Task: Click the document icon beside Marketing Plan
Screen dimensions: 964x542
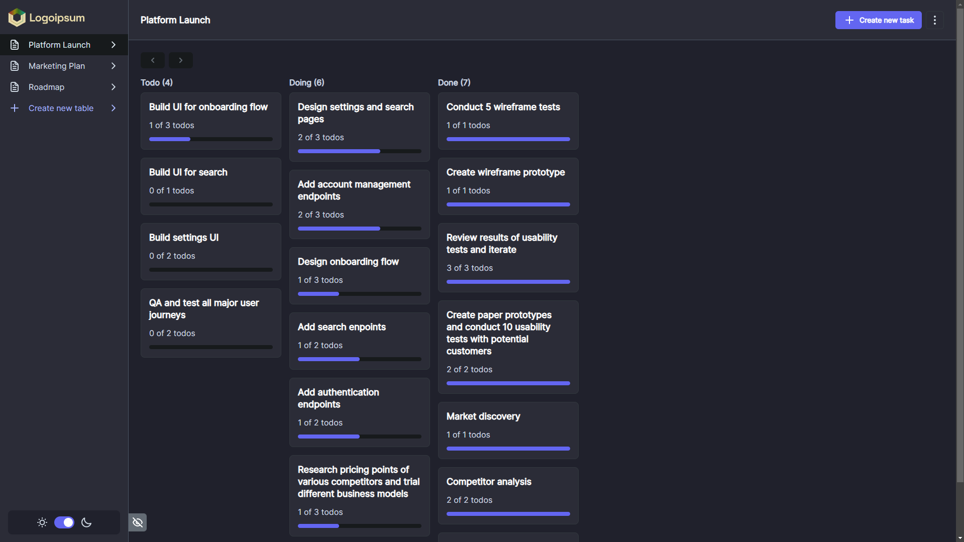Action: [x=15, y=66]
